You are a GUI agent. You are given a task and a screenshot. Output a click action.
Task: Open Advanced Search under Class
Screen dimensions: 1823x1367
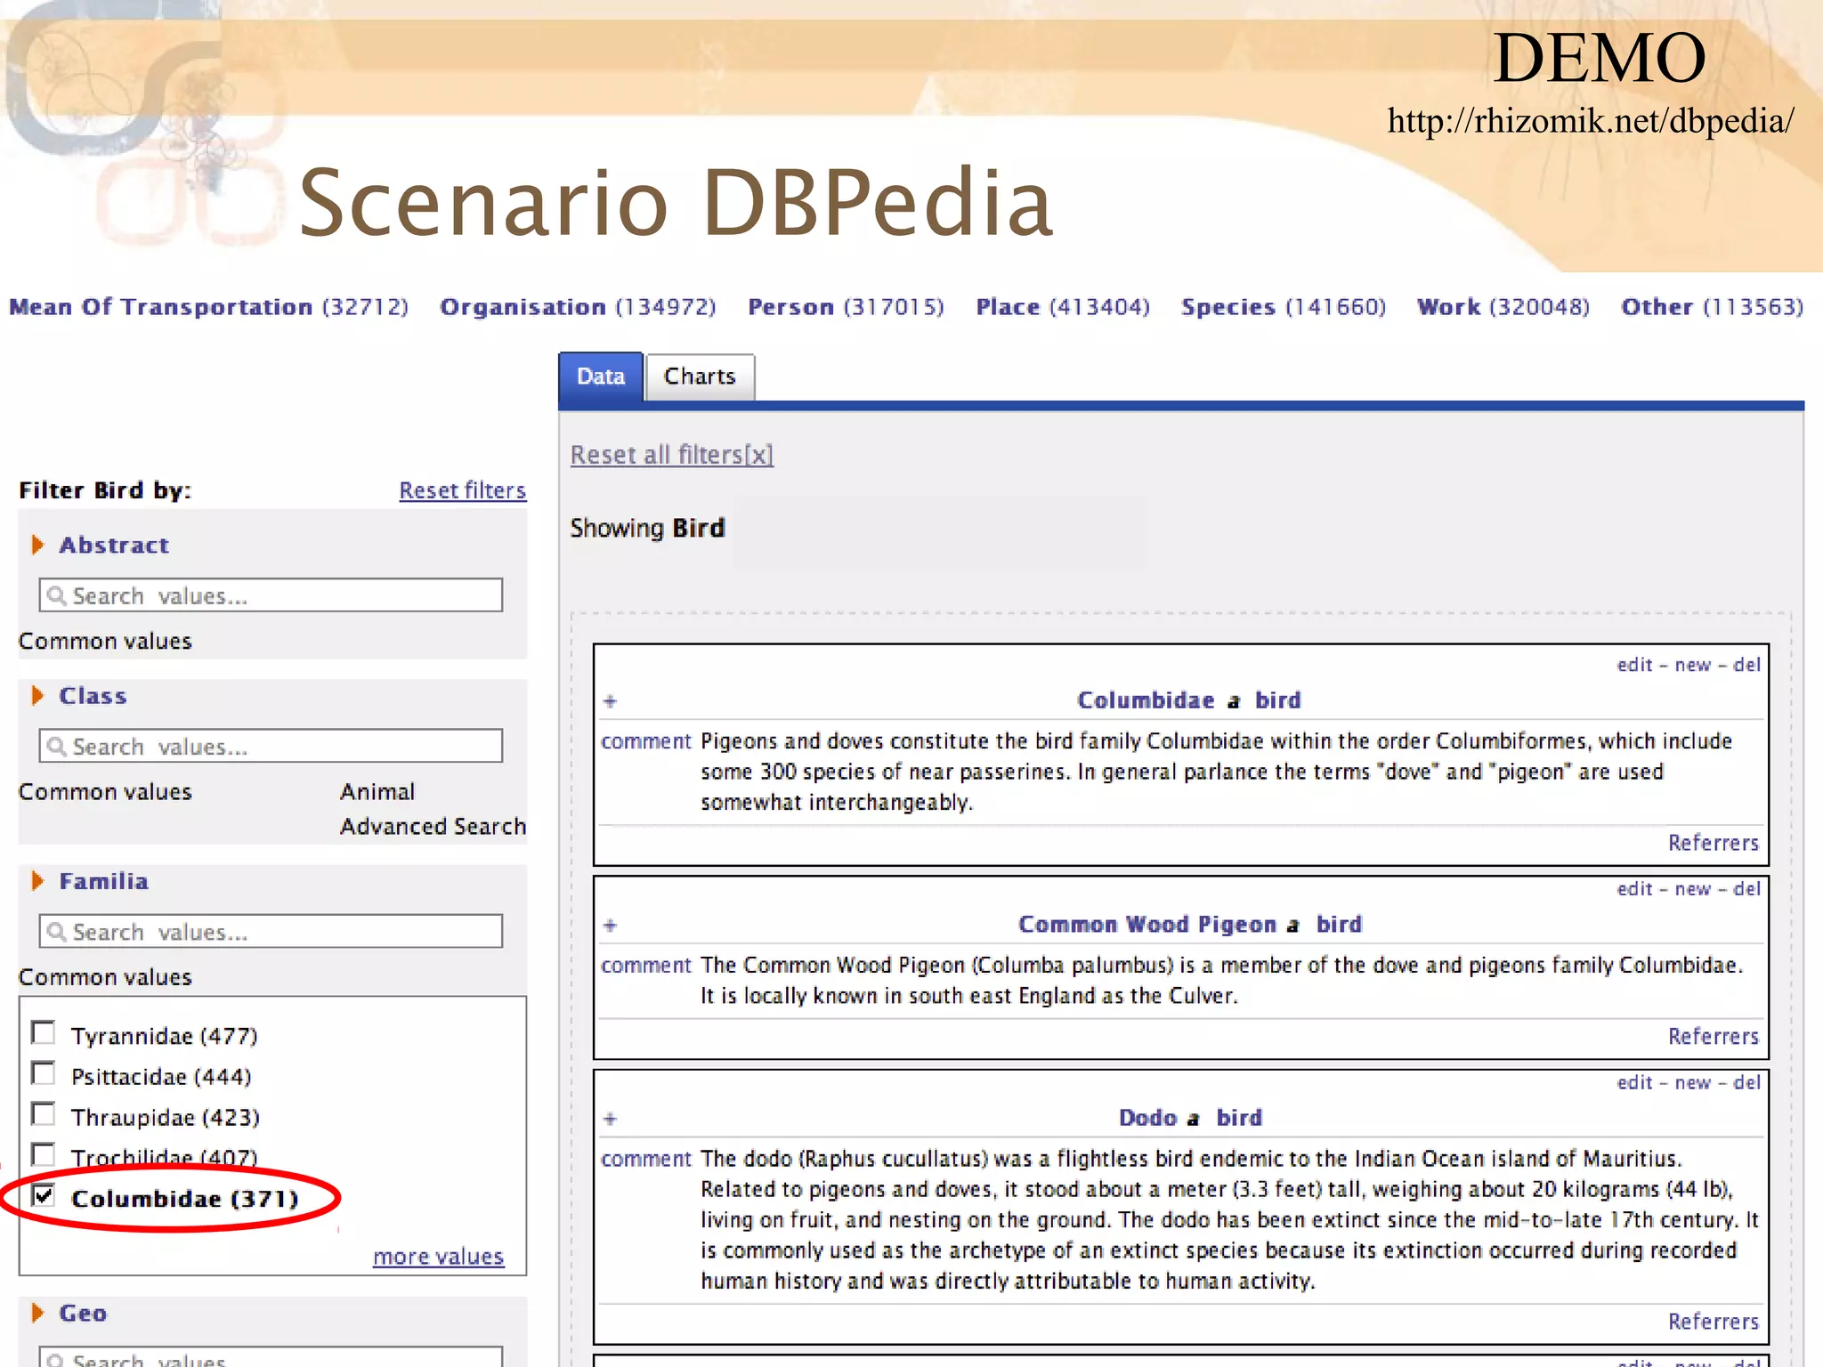pyautogui.click(x=433, y=827)
